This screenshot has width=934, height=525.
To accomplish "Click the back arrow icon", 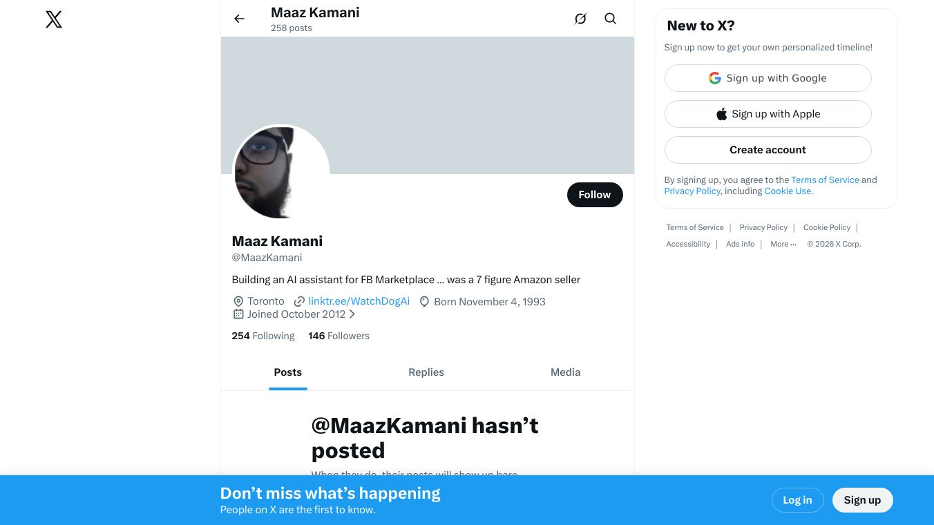I will tap(239, 19).
